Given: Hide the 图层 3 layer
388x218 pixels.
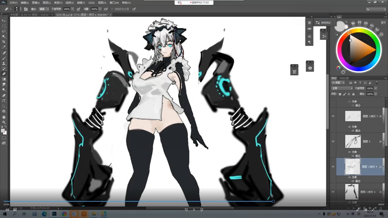Looking at the screenshot, I should (x=333, y=141).
